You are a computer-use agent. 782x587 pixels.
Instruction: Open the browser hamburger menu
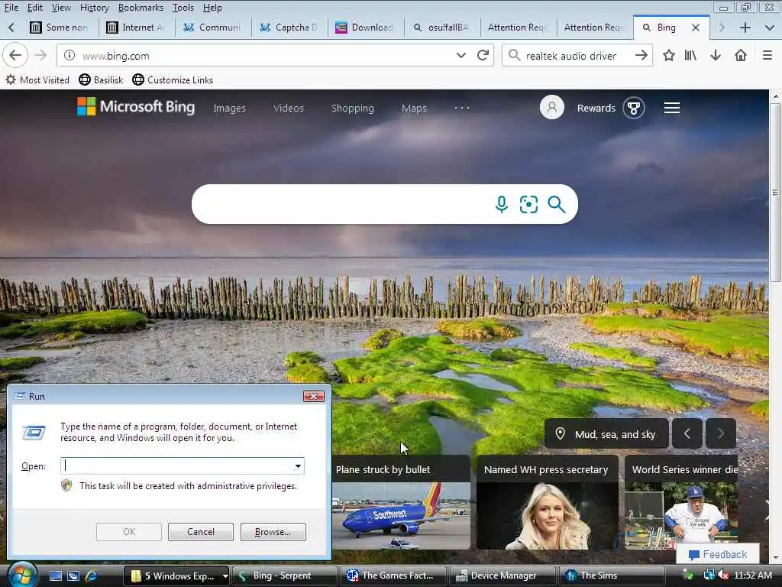click(x=767, y=55)
